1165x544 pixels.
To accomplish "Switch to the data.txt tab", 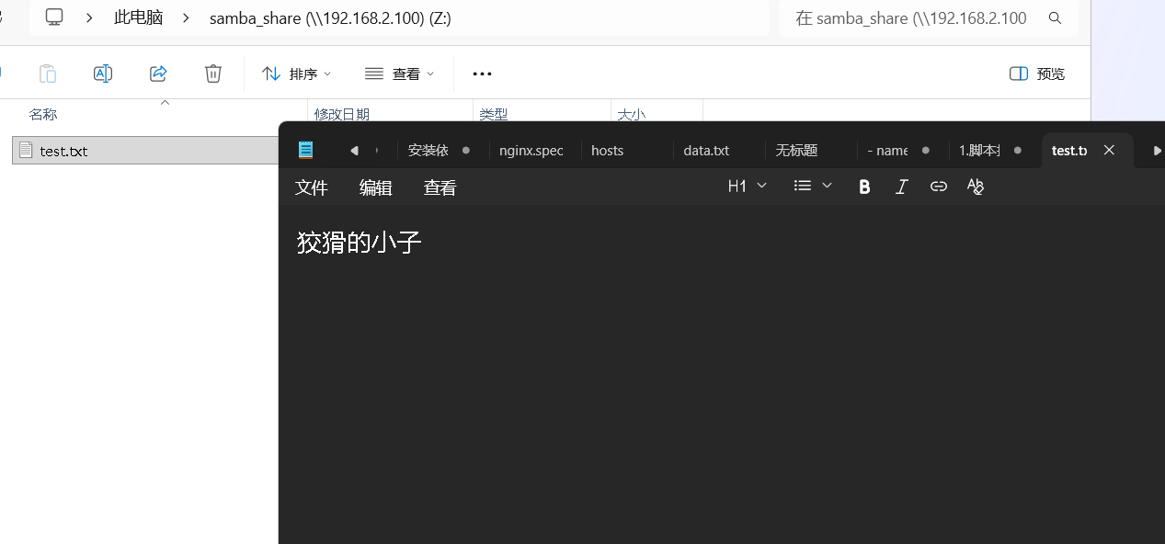I will pos(705,150).
